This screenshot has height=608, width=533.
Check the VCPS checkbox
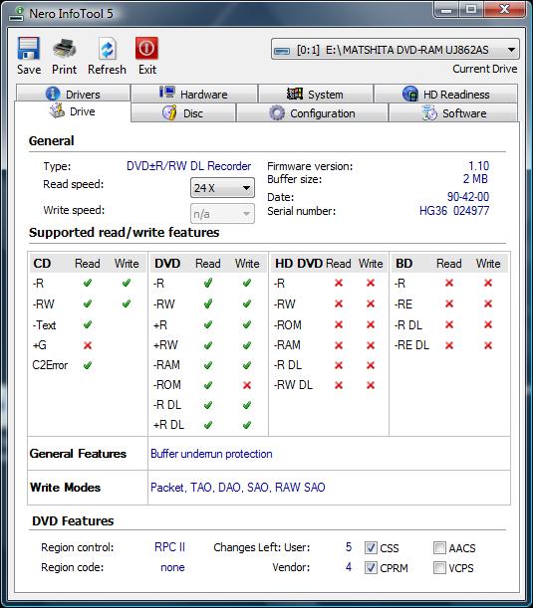[439, 567]
